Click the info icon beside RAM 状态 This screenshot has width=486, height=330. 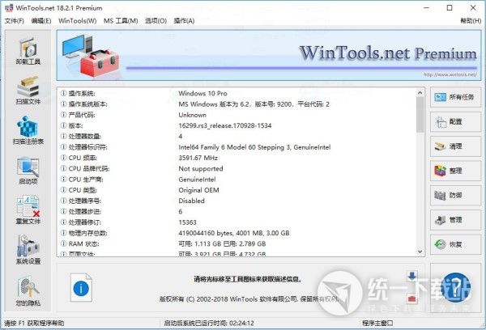pos(63,244)
